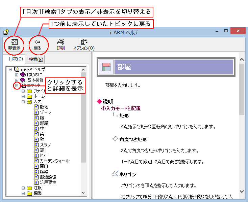Switch to the 目次(C) tab
Screen dimensions: 248x202
[x=16, y=59]
